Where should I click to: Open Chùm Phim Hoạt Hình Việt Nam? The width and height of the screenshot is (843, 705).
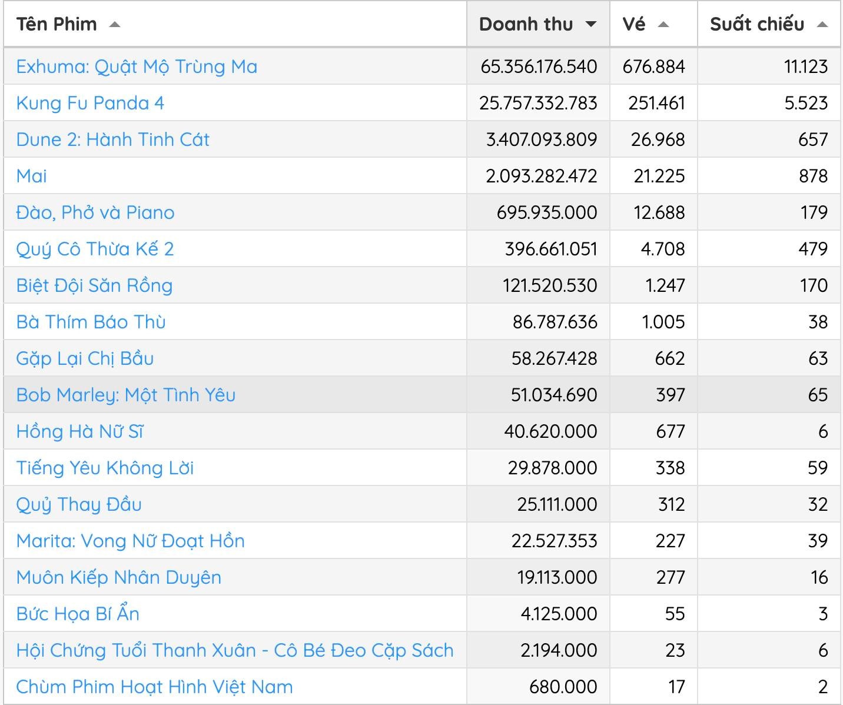click(x=154, y=687)
